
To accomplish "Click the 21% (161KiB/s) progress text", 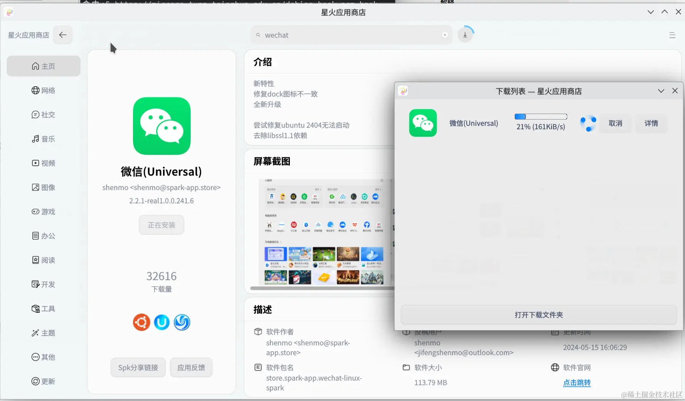I will pos(540,127).
